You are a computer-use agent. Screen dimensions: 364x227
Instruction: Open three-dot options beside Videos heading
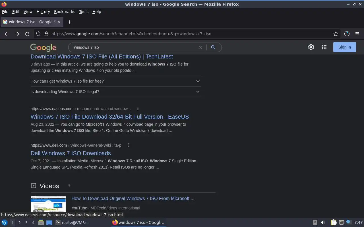tap(69, 186)
